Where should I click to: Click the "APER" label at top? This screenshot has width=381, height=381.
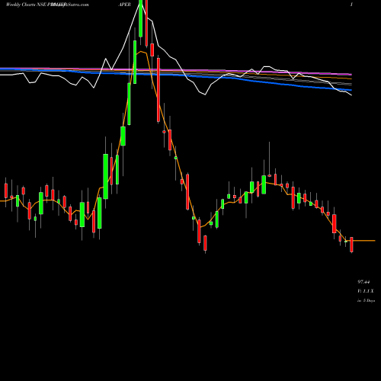(124, 5)
